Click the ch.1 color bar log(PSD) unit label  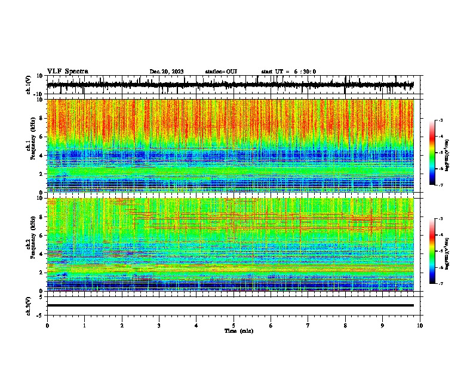point(447,155)
